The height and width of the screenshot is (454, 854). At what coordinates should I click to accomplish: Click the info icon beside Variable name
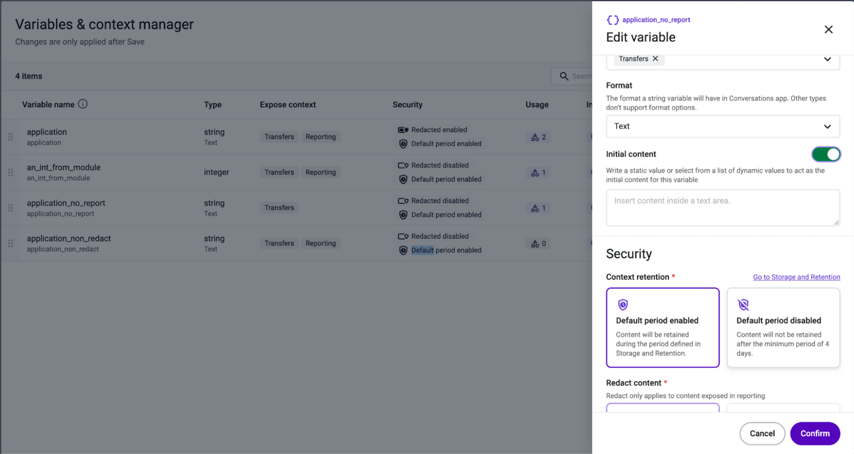point(83,104)
